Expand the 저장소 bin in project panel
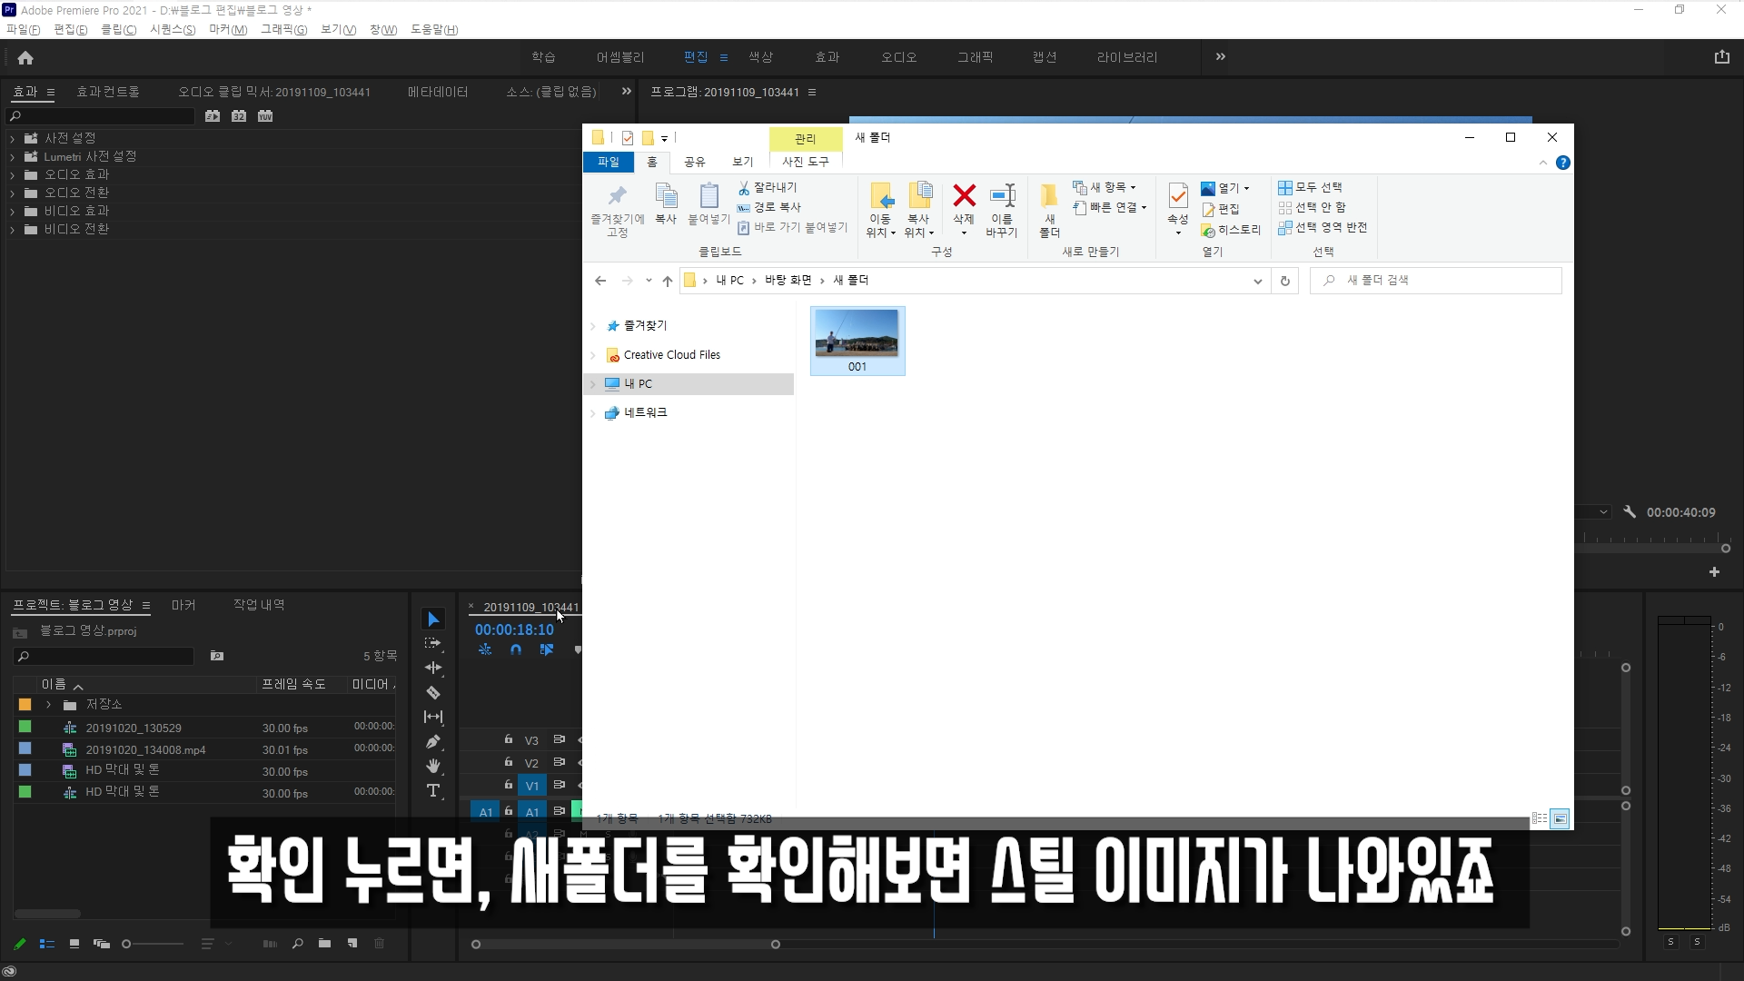Viewport: 1744px width, 981px height. coord(49,705)
